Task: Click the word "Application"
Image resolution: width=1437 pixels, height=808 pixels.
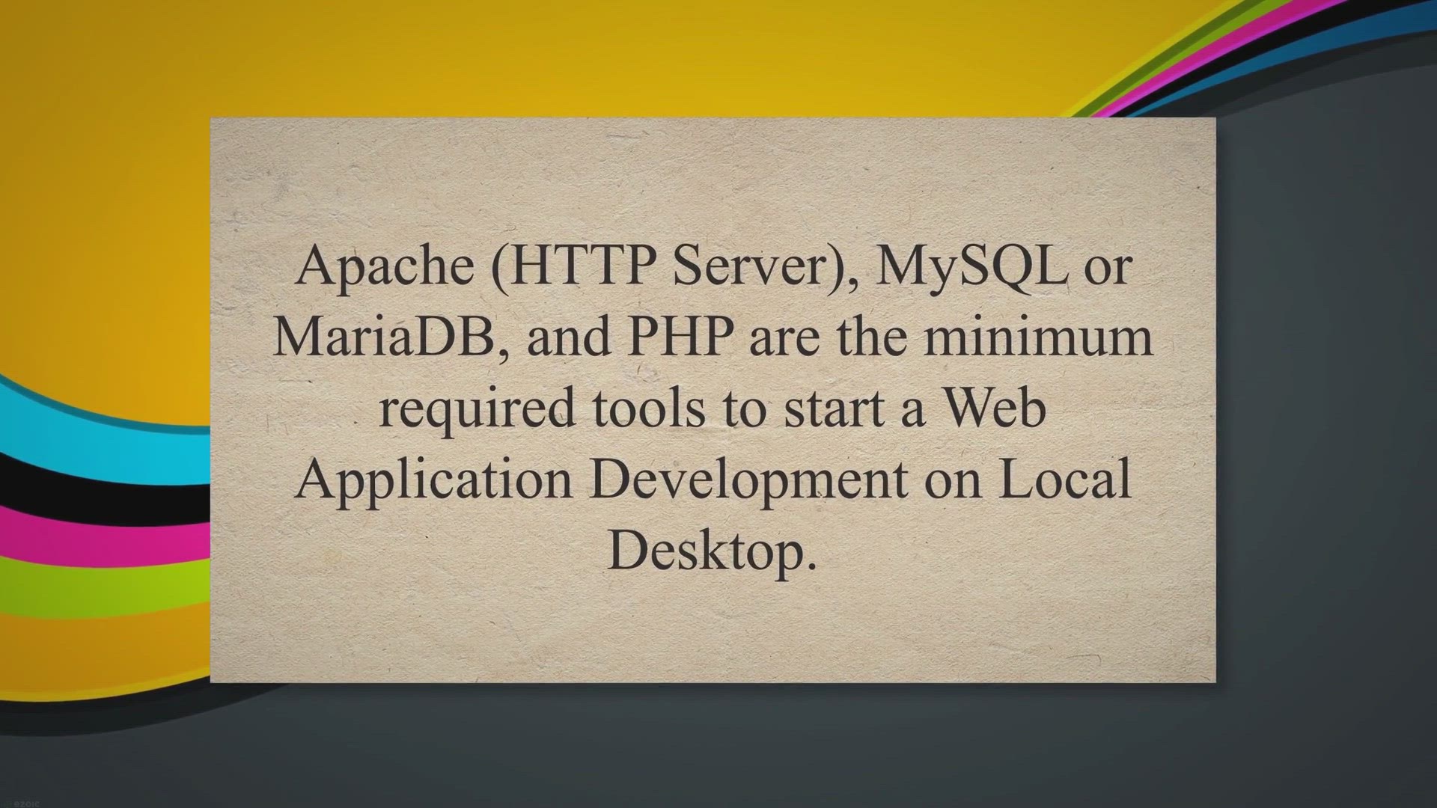Action: coord(434,479)
